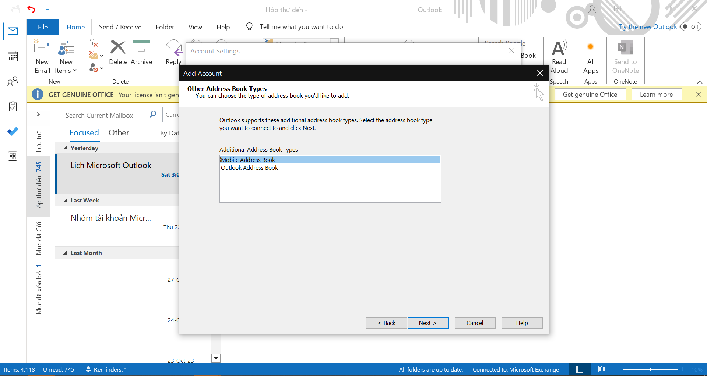Collapse the Last Month group
The image size is (707, 376).
(66, 253)
